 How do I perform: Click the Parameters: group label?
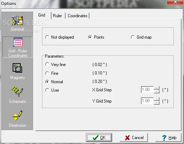pos(55,56)
